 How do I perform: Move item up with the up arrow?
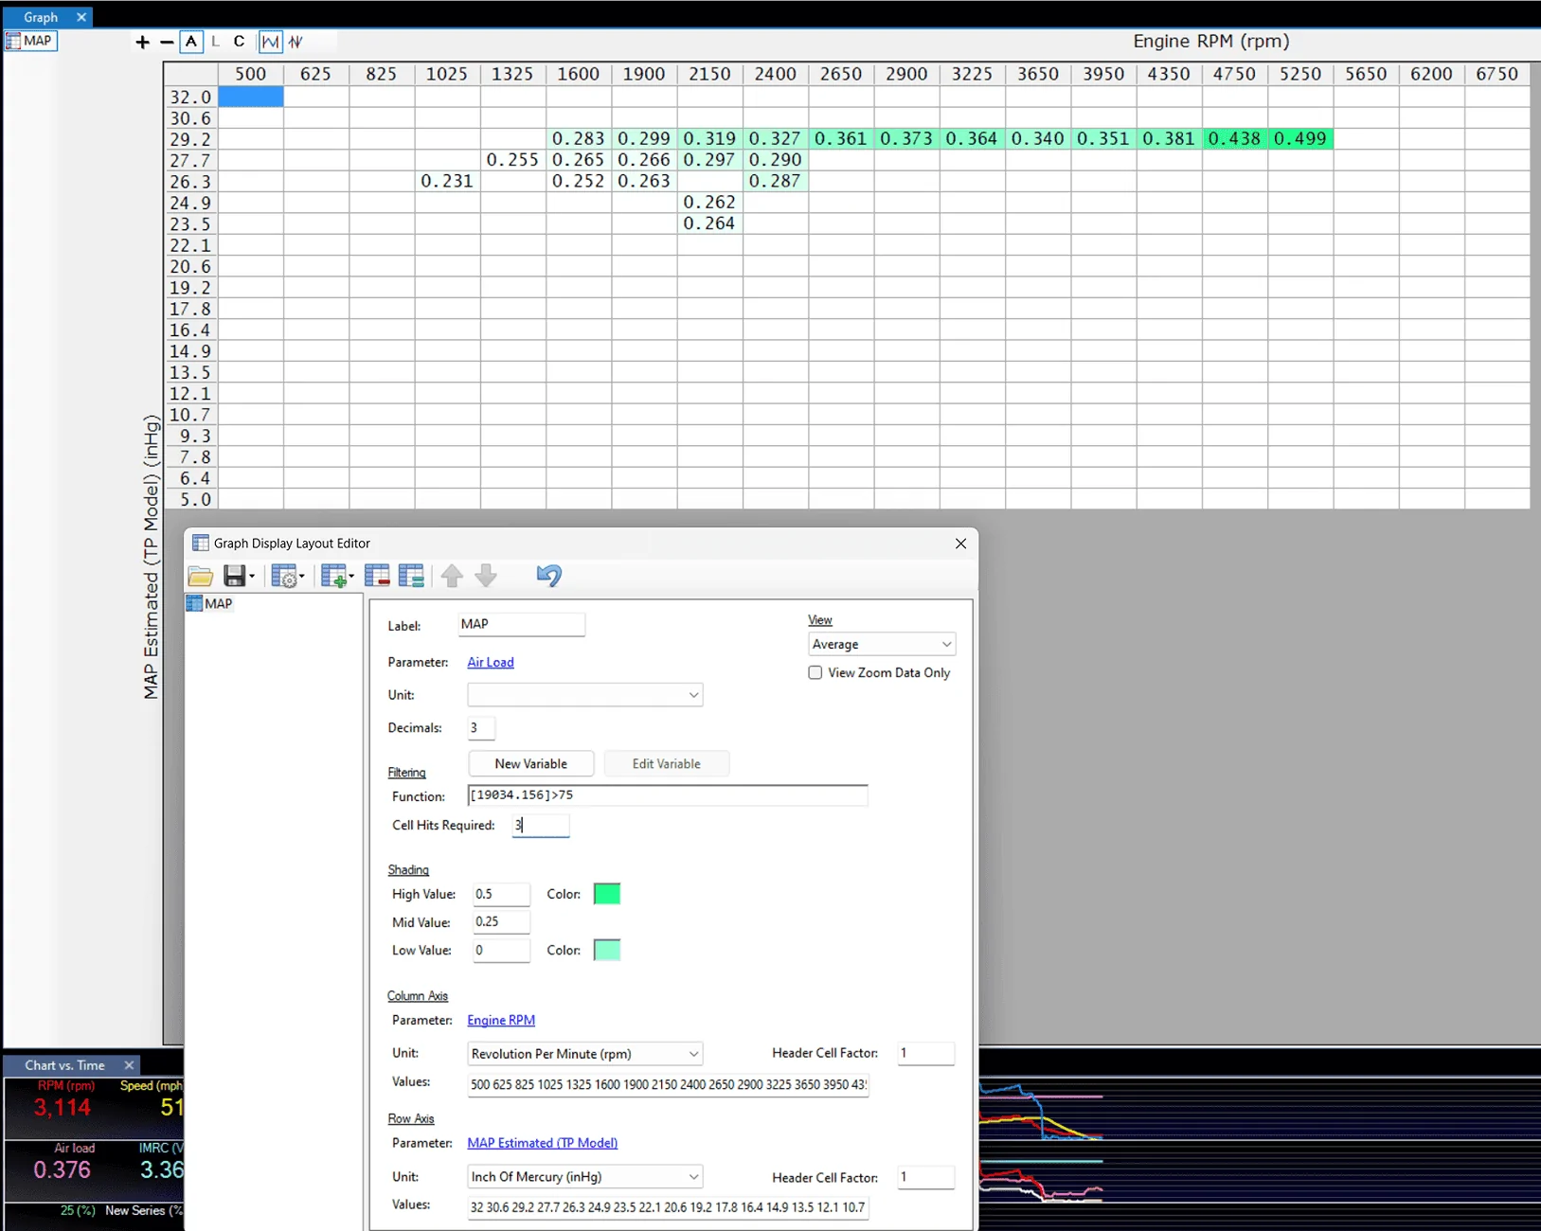tap(452, 576)
